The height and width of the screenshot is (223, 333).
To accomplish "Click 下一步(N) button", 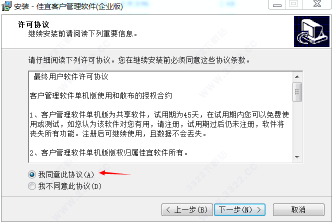I will pyautogui.click(x=239, y=210).
